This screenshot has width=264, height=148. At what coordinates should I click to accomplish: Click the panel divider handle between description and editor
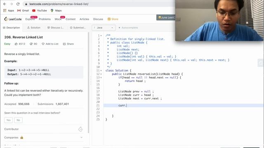tap(91, 81)
